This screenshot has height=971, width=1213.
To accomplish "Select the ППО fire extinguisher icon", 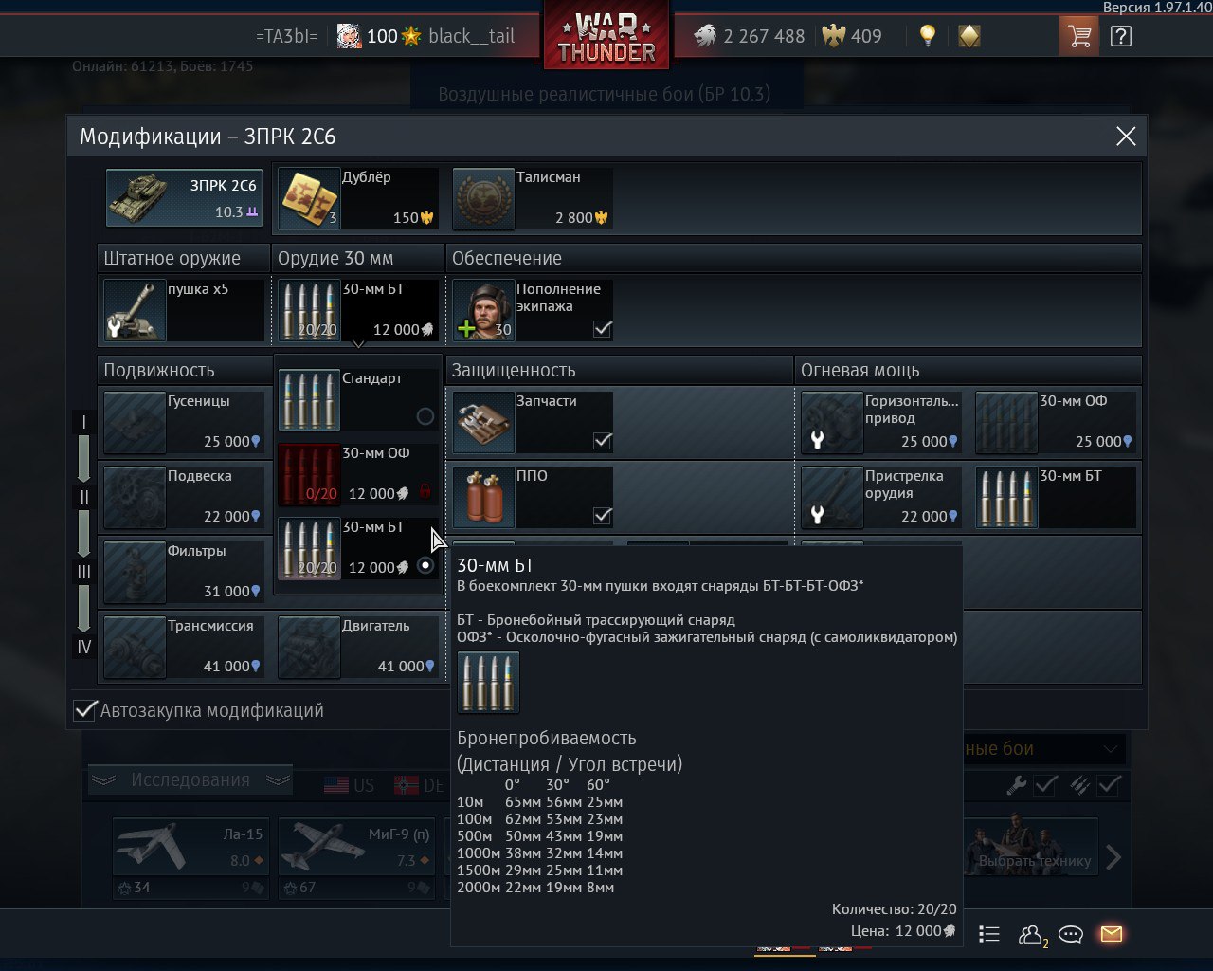I will pos(483,497).
